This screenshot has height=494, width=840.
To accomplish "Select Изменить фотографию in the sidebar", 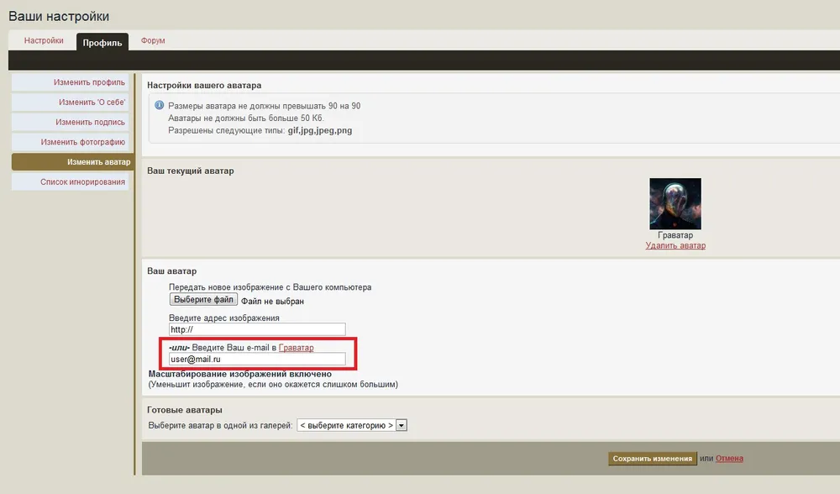I will [83, 142].
